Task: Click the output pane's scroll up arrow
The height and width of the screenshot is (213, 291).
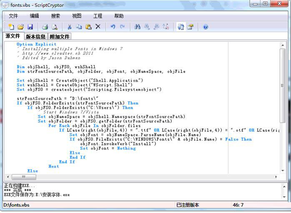Action: click(284, 186)
